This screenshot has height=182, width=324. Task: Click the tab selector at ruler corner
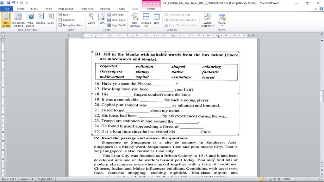point(3,35)
